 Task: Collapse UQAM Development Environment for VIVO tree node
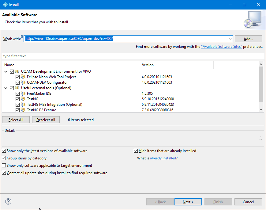[6, 71]
